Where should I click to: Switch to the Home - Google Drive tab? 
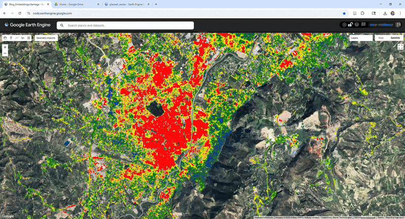(x=76, y=4)
